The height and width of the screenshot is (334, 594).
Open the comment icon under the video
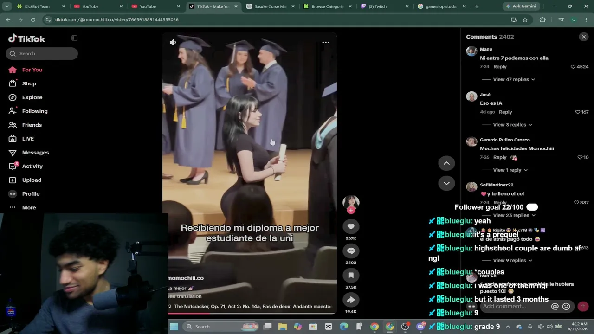[x=351, y=251]
